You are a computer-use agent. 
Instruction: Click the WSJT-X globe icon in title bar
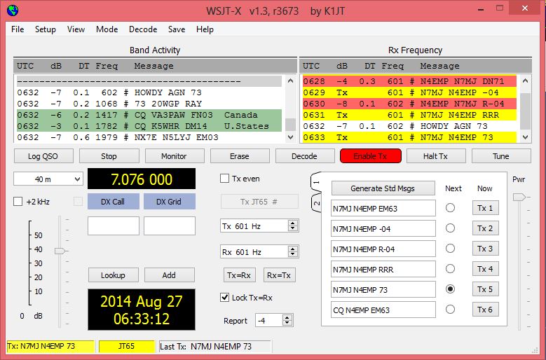point(13,11)
